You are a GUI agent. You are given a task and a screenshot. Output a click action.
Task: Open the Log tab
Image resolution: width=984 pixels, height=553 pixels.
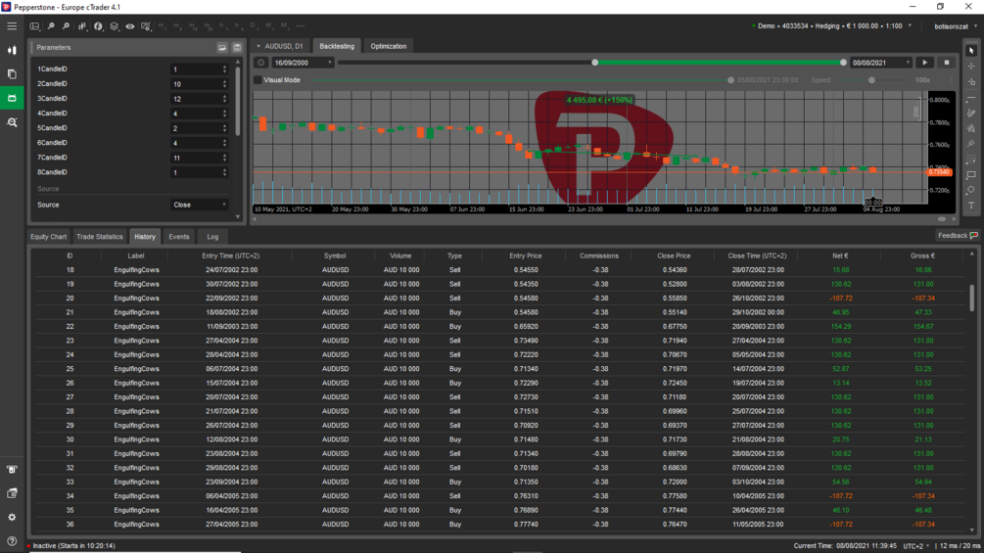coord(212,237)
